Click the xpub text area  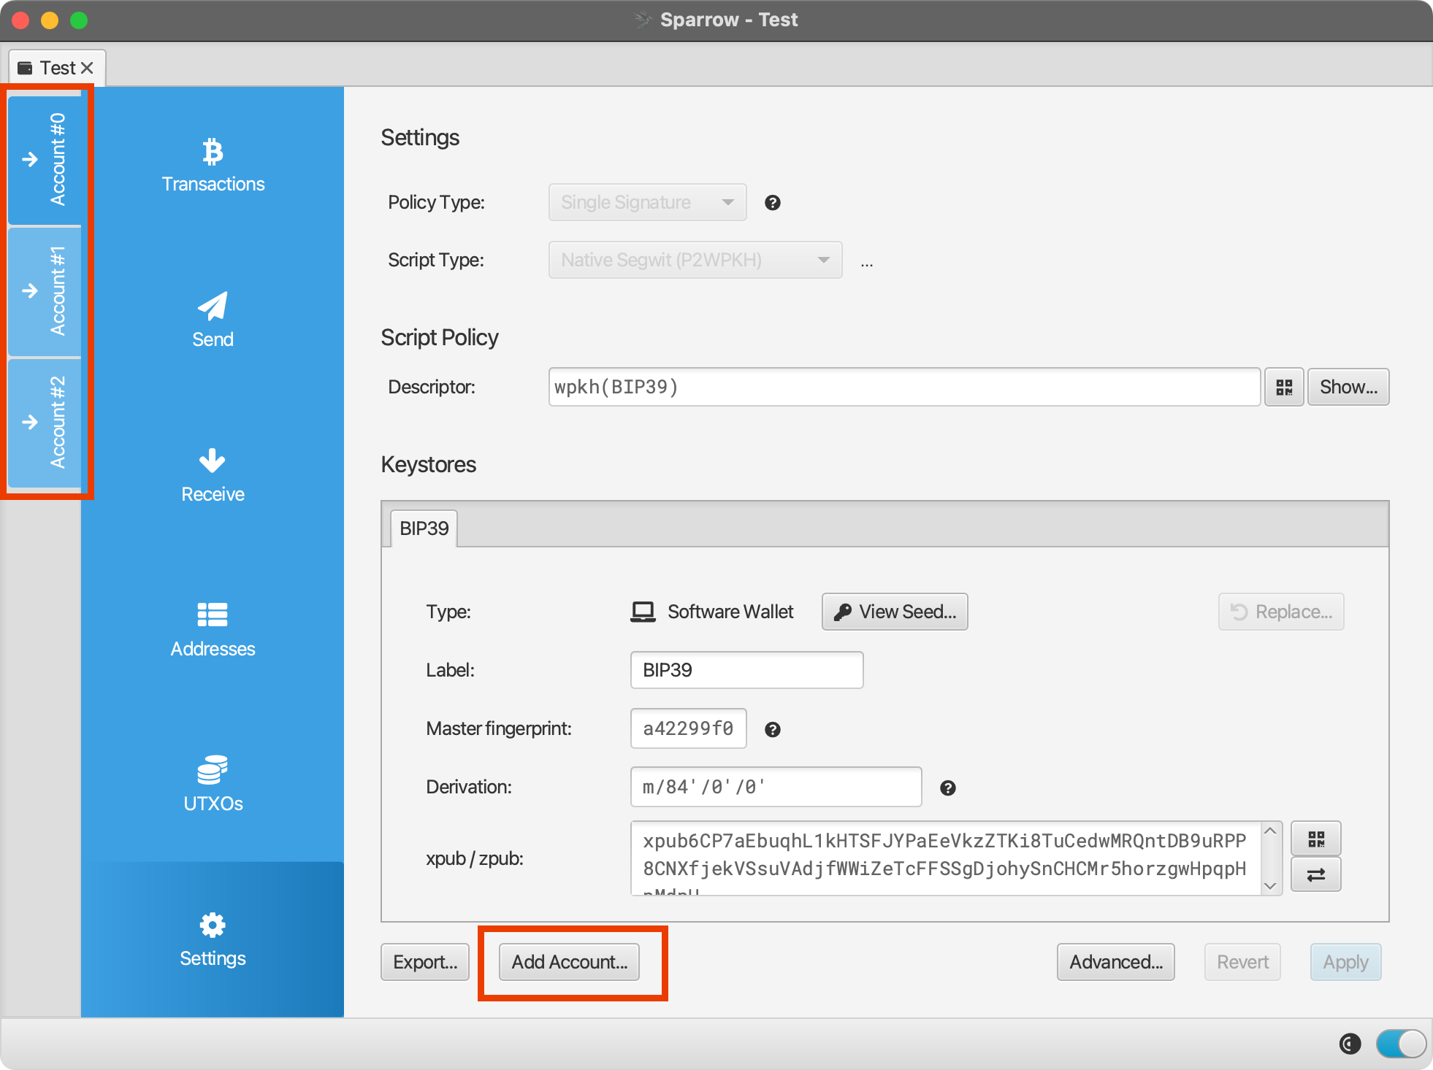[945, 858]
